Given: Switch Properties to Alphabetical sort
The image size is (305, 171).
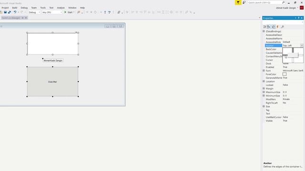Looking at the screenshot, I should tap(269, 27).
